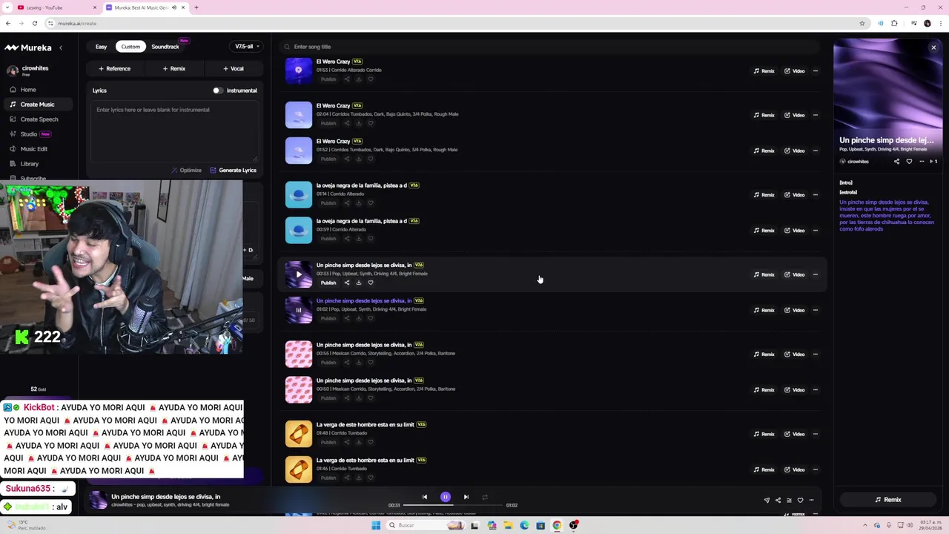Click the search icon beside Enter song title
Image resolution: width=949 pixels, height=534 pixels.
(x=287, y=47)
